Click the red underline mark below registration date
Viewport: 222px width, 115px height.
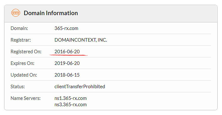(68, 55)
